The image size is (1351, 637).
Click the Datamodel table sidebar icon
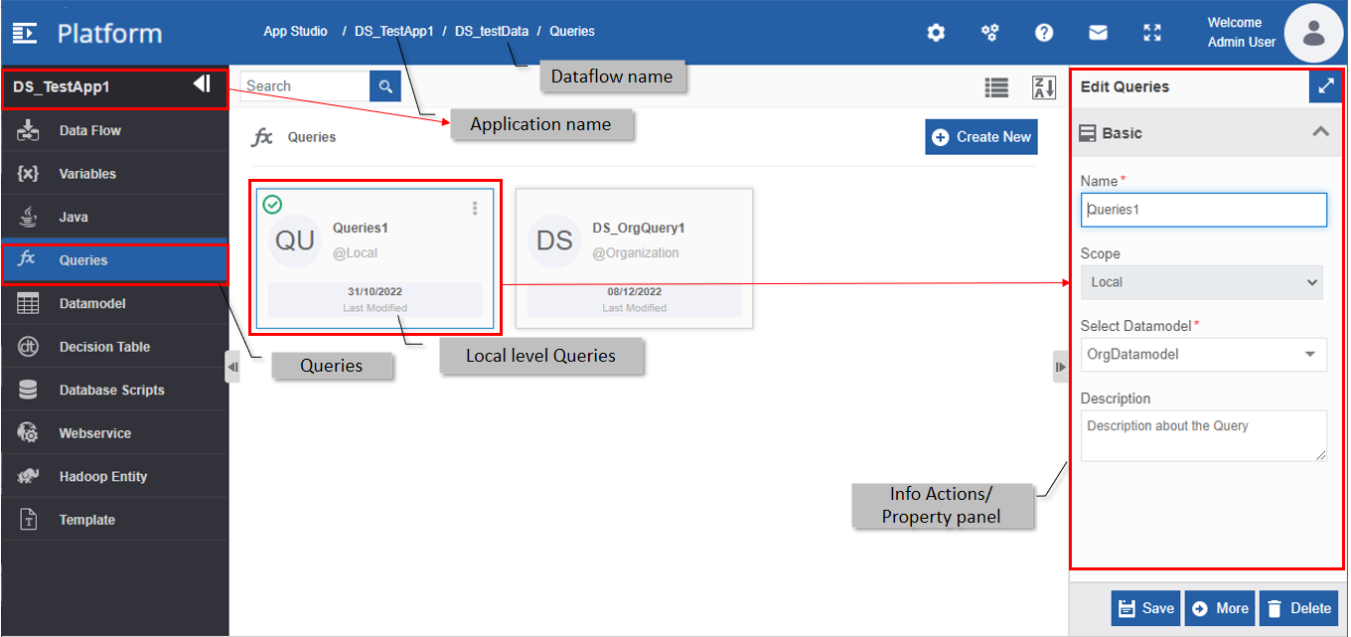[28, 303]
